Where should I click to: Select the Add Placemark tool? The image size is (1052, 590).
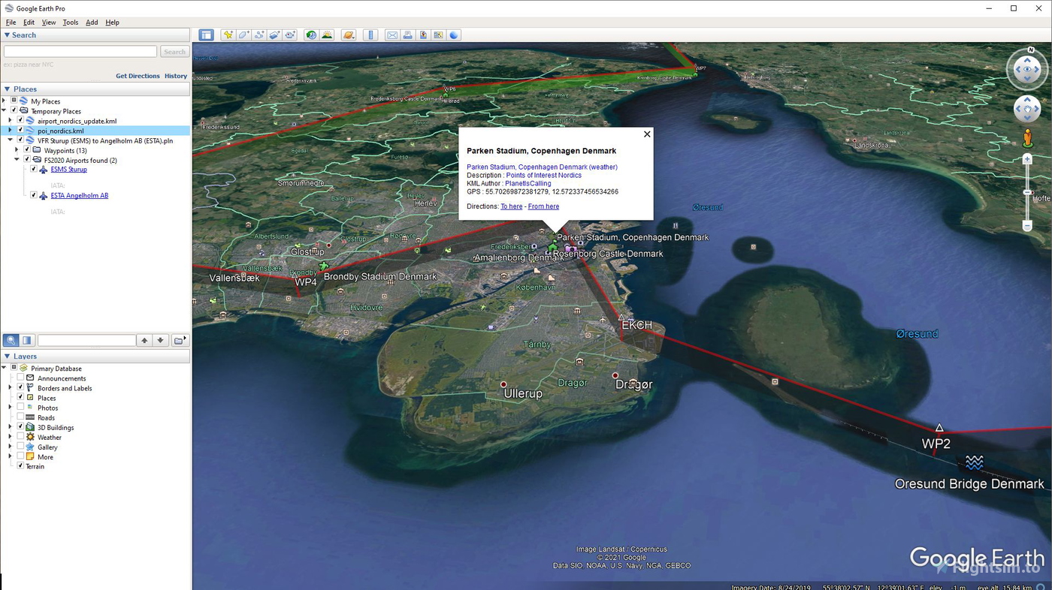(228, 35)
